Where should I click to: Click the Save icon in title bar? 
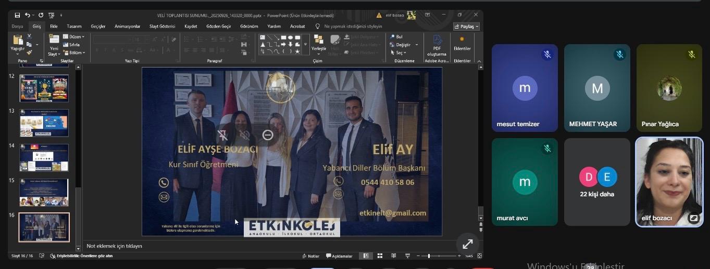(18, 16)
